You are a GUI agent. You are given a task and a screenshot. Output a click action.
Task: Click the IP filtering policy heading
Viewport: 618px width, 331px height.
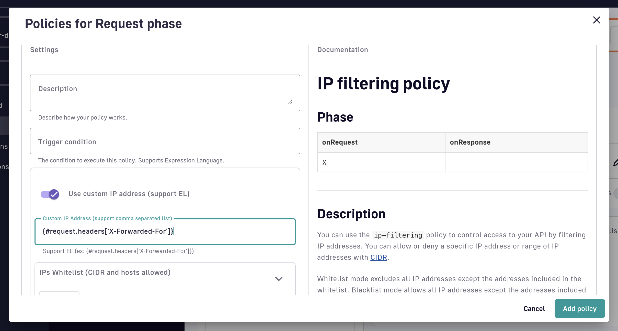pos(383,84)
